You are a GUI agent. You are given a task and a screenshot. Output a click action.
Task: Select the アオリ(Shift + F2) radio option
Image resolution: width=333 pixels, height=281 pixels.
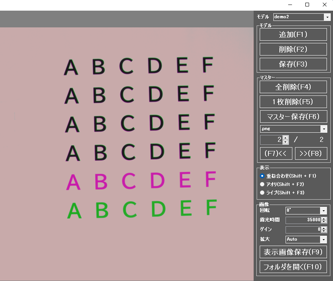[x=262, y=184]
